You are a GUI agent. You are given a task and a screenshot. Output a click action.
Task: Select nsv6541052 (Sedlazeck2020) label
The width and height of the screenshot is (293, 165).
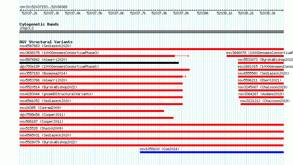[45, 101]
